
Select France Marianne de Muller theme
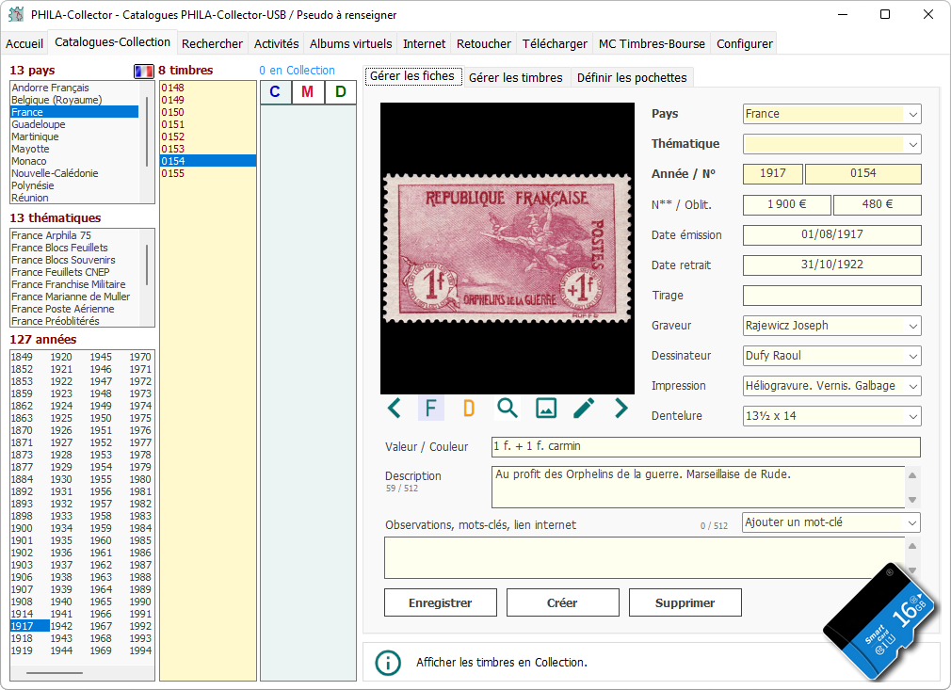tap(74, 297)
